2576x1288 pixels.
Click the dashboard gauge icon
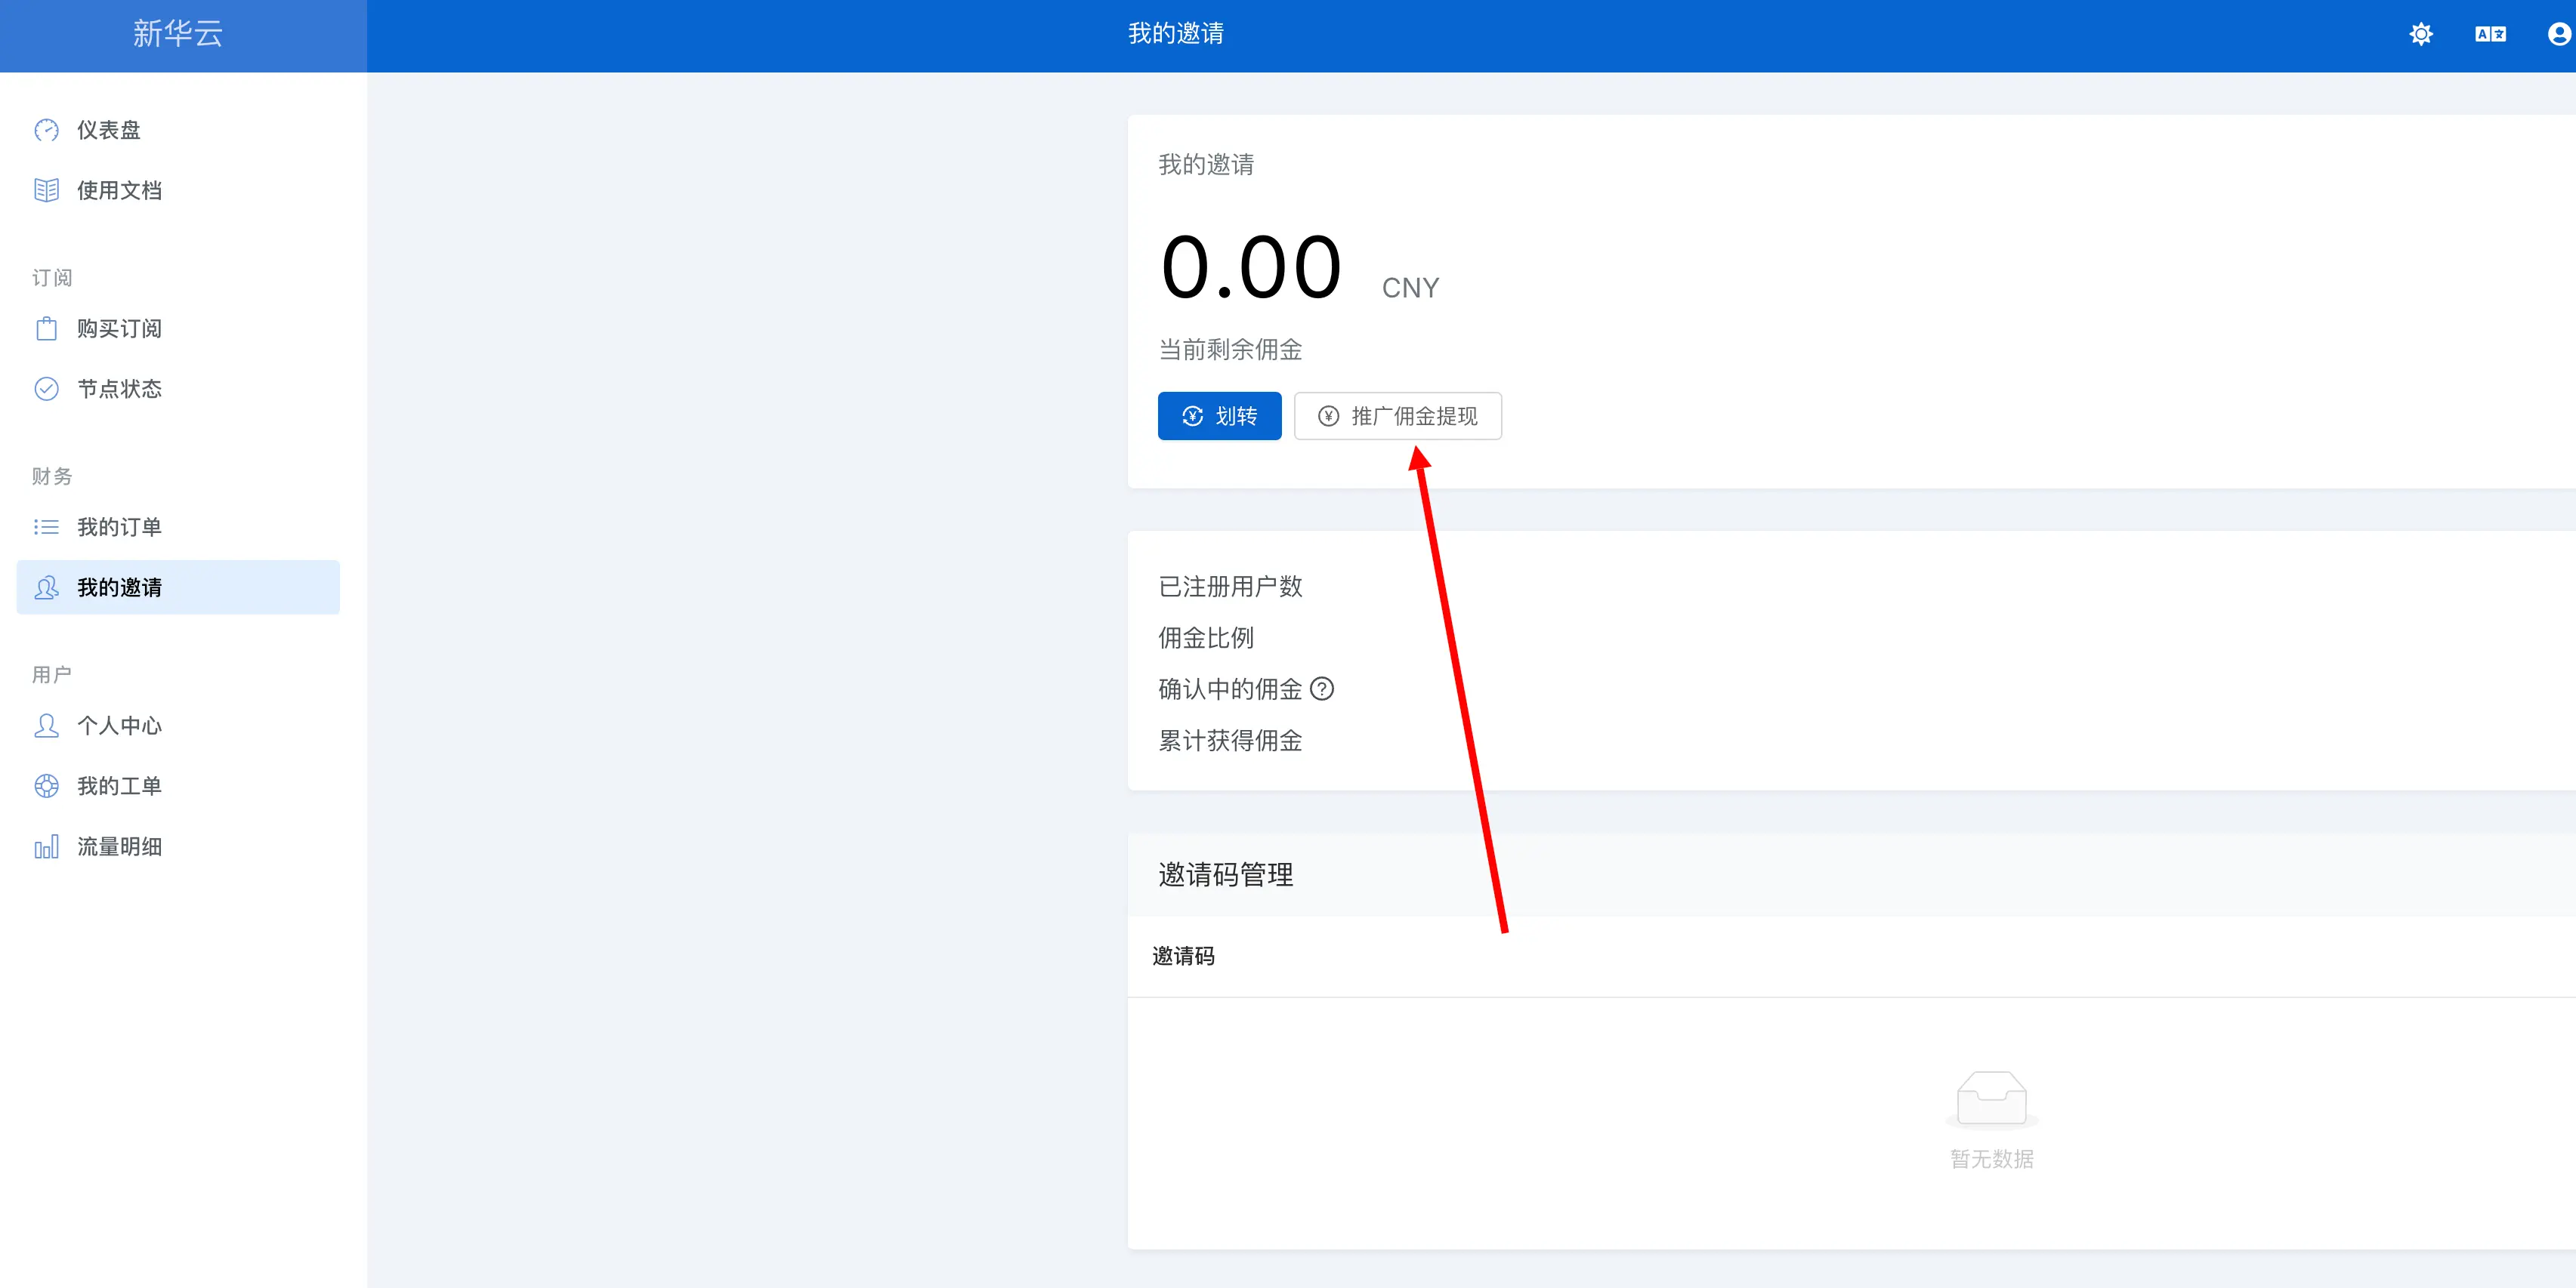point(46,130)
